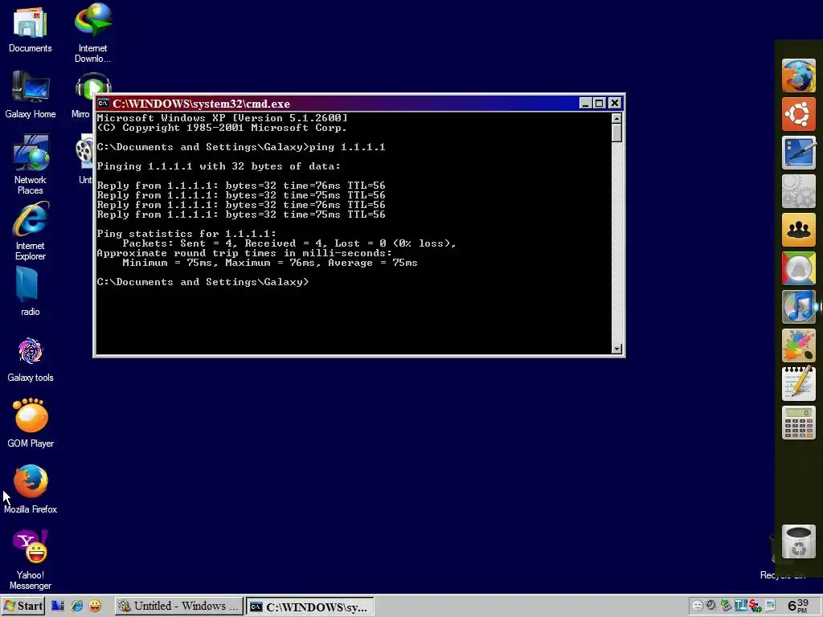
Task: Switch to Untitled - Windows taskbar button
Action: coord(179,606)
